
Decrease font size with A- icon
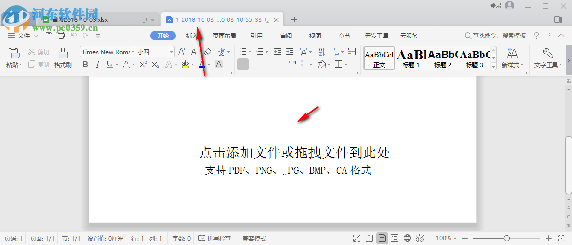click(195, 52)
